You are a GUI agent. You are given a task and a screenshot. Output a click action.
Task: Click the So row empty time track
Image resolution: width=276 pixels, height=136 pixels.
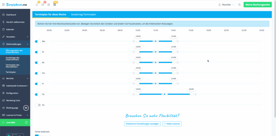click(x=155, y=105)
